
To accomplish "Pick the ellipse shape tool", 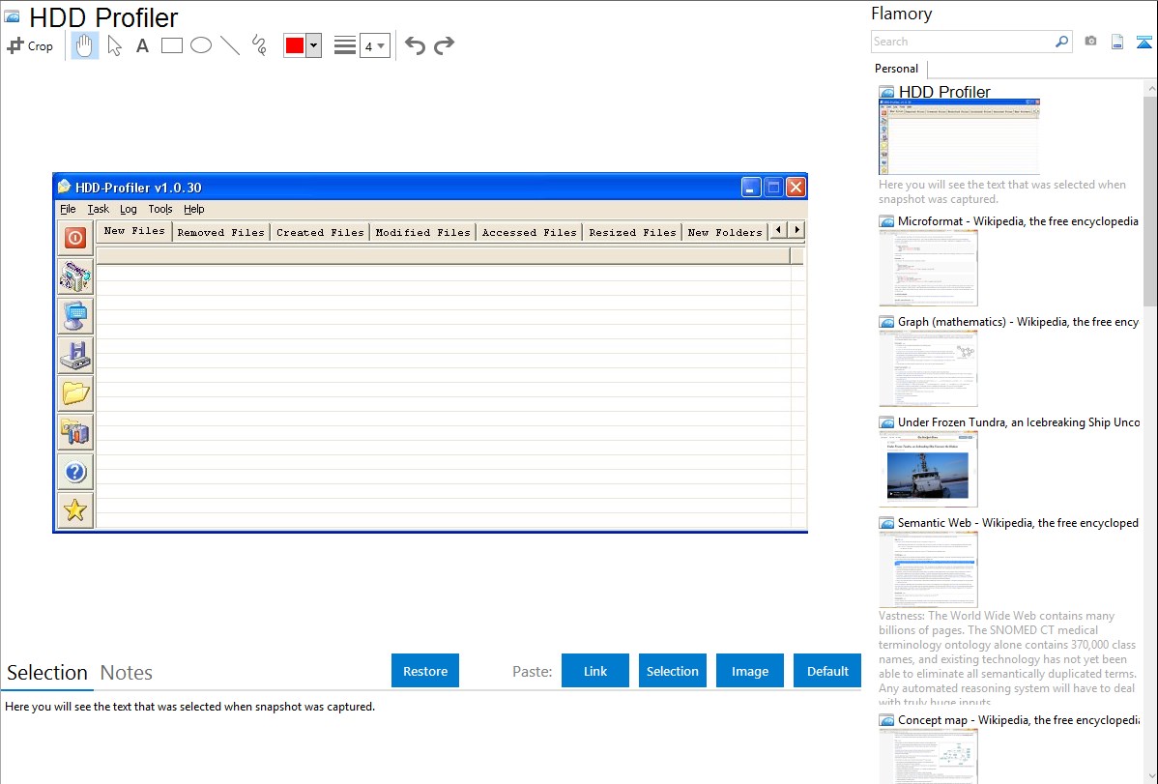I will [x=201, y=45].
